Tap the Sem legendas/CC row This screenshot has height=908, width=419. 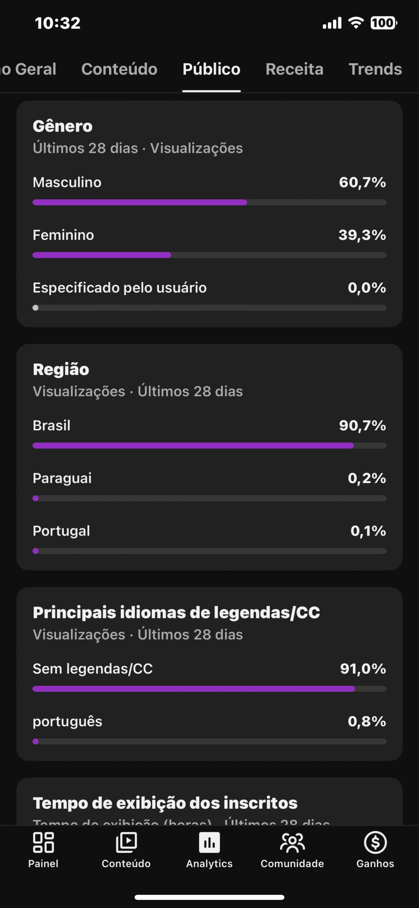[x=209, y=669]
